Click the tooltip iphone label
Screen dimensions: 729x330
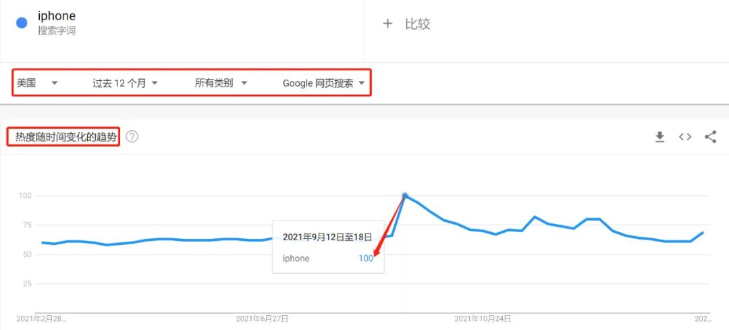[296, 258]
